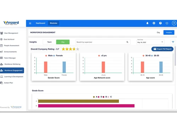The image size is (177, 132).
Task: Open Goal Achiever link in sidebar
Action: click(x=9, y=39)
